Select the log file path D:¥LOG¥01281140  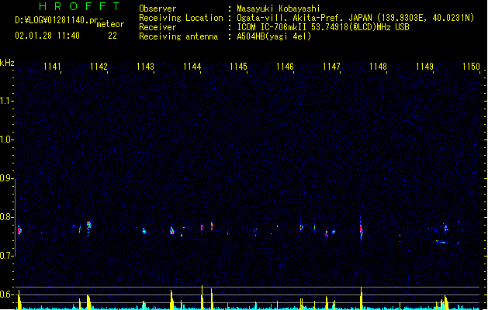click(x=56, y=20)
